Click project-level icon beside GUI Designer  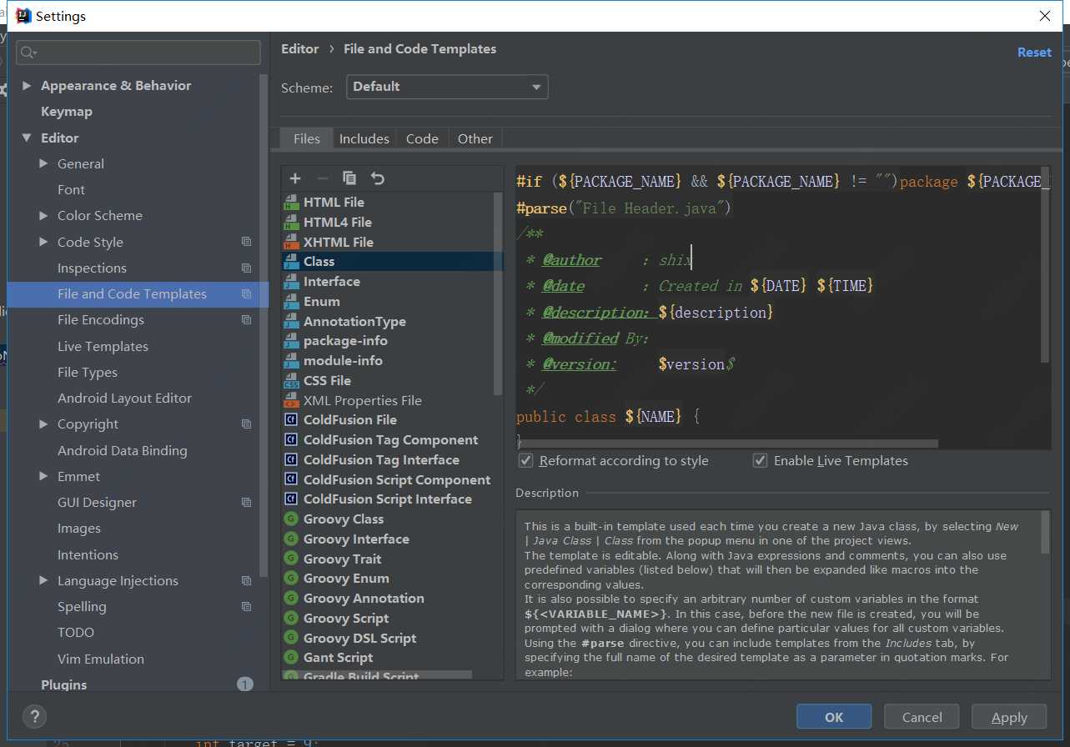(x=246, y=502)
